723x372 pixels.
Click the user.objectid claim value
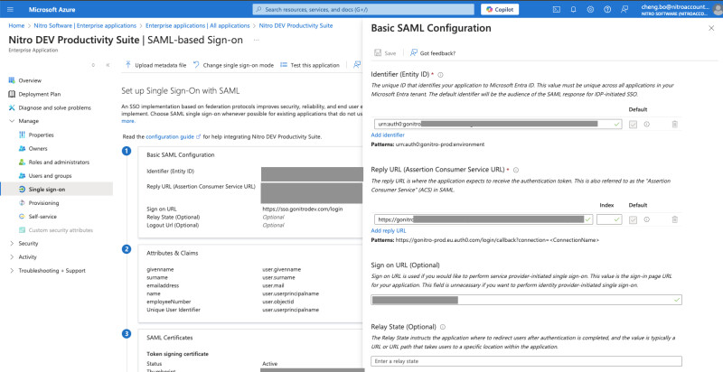[278, 302]
